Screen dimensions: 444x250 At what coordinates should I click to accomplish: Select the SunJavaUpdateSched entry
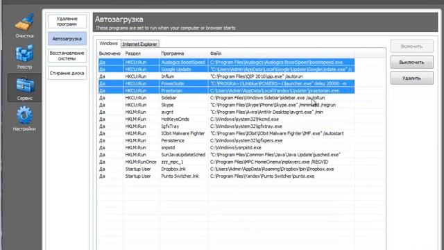[x=227, y=155]
